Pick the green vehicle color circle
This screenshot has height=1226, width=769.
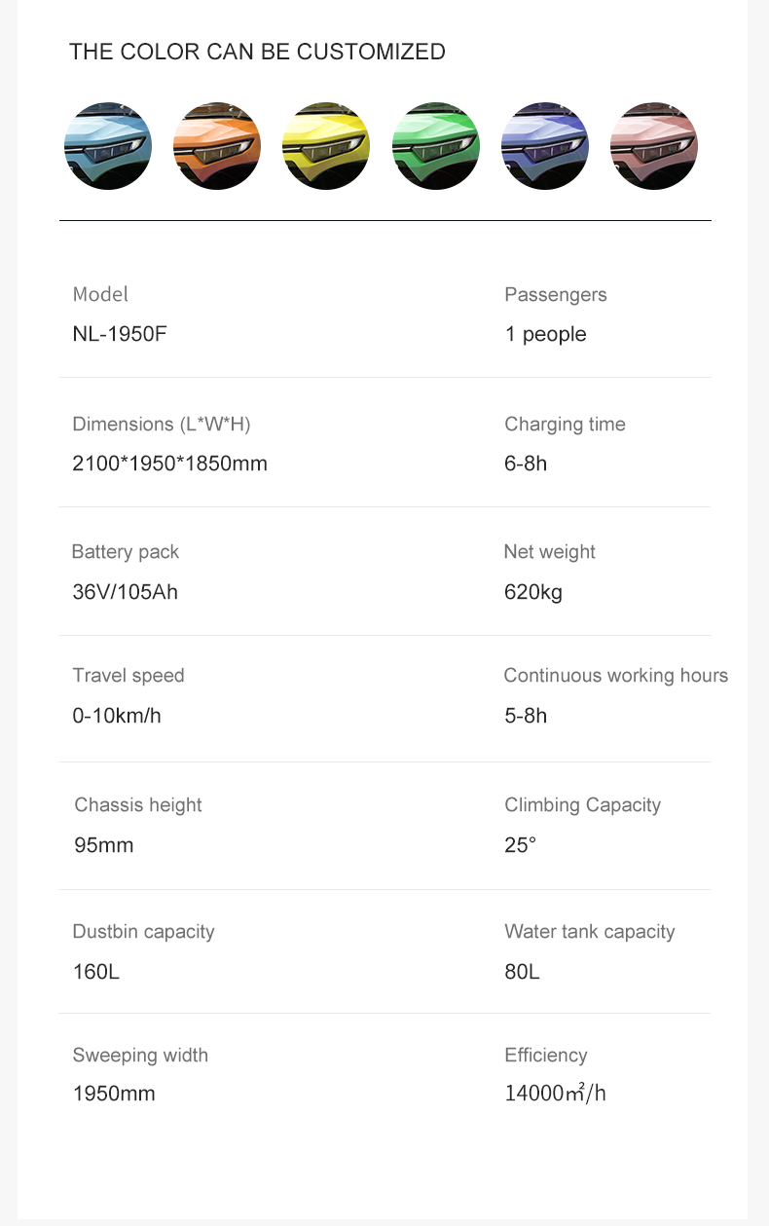click(436, 146)
